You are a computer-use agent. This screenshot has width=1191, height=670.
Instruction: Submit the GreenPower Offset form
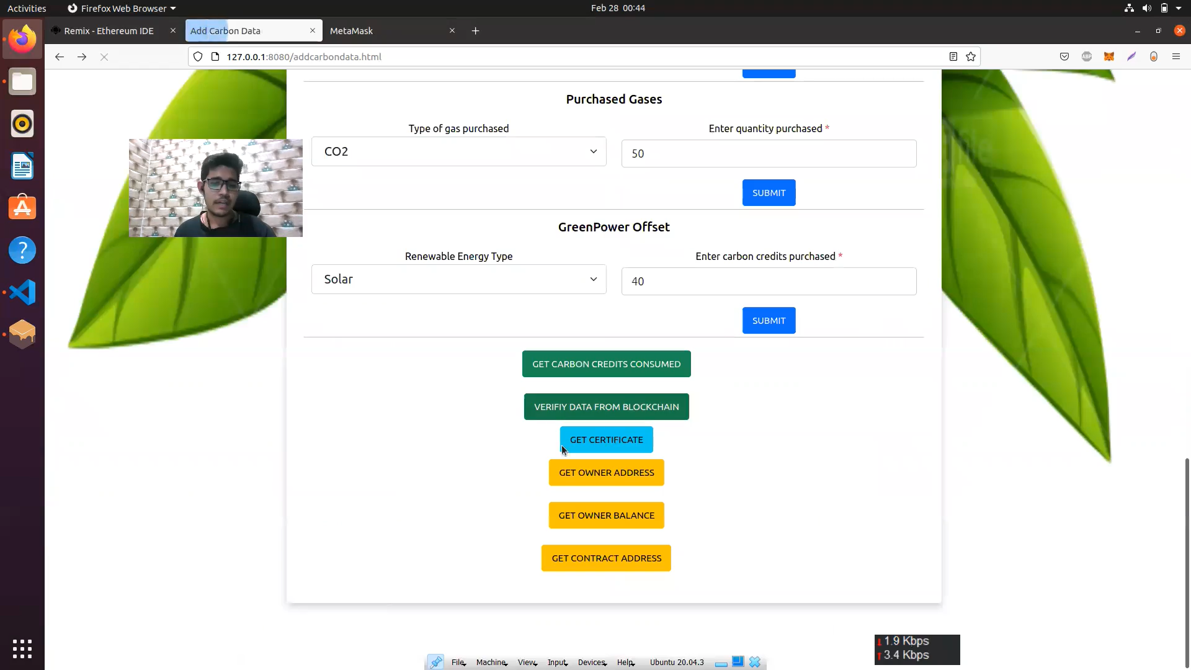(769, 321)
